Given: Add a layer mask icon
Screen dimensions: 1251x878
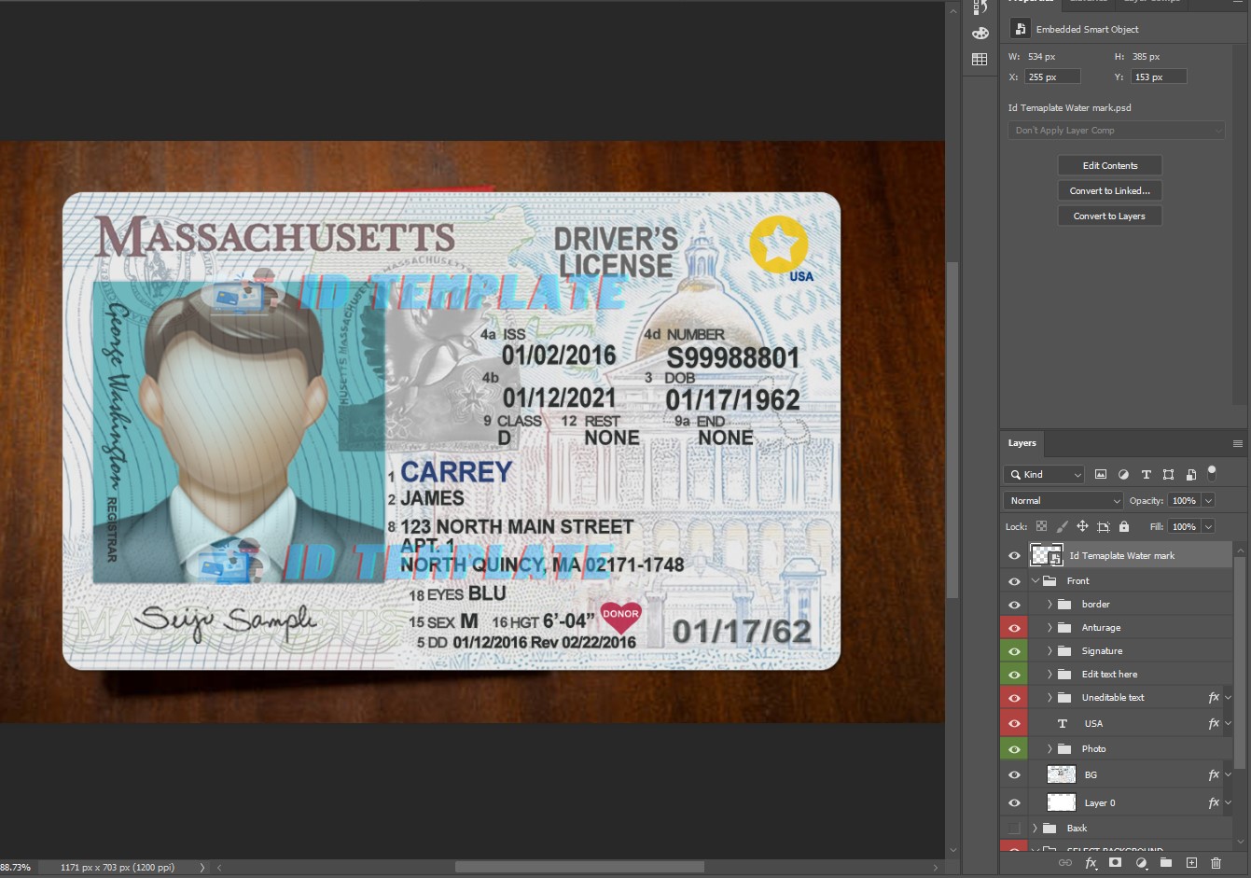Looking at the screenshot, I should pos(1115,864).
